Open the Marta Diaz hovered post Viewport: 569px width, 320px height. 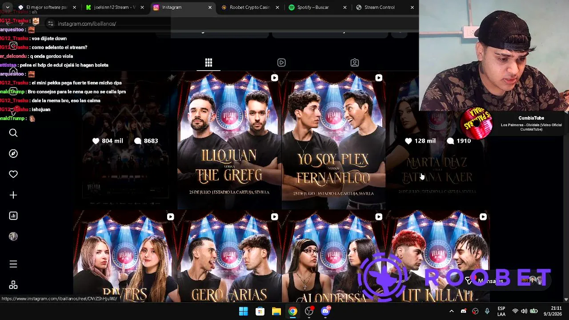coord(437,140)
